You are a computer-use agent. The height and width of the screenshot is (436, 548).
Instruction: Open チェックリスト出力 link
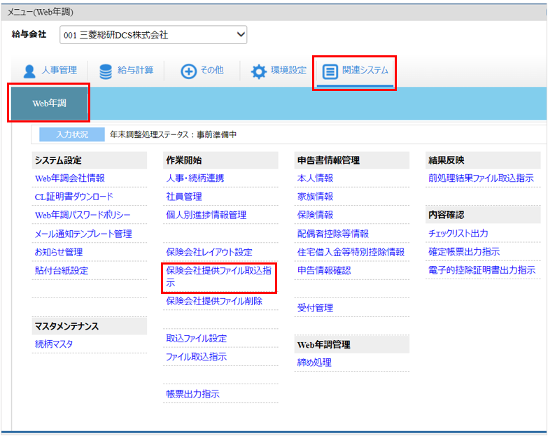(x=458, y=233)
